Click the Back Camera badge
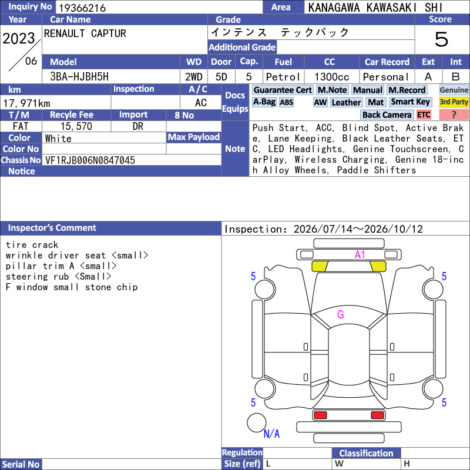470x470 pixels. pos(387,115)
